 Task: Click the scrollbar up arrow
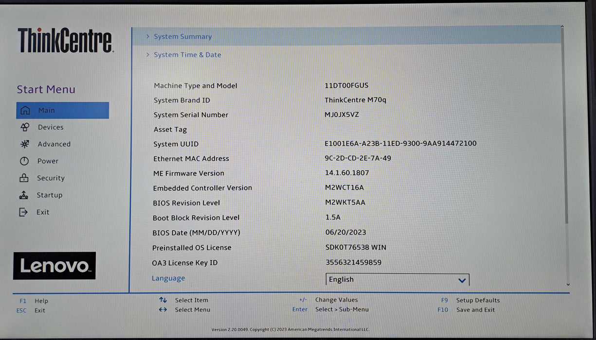562,27
